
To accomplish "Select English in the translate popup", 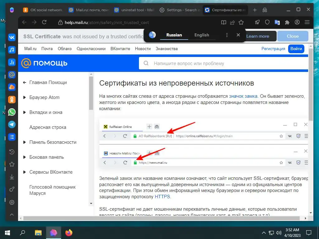I will (202, 35).
